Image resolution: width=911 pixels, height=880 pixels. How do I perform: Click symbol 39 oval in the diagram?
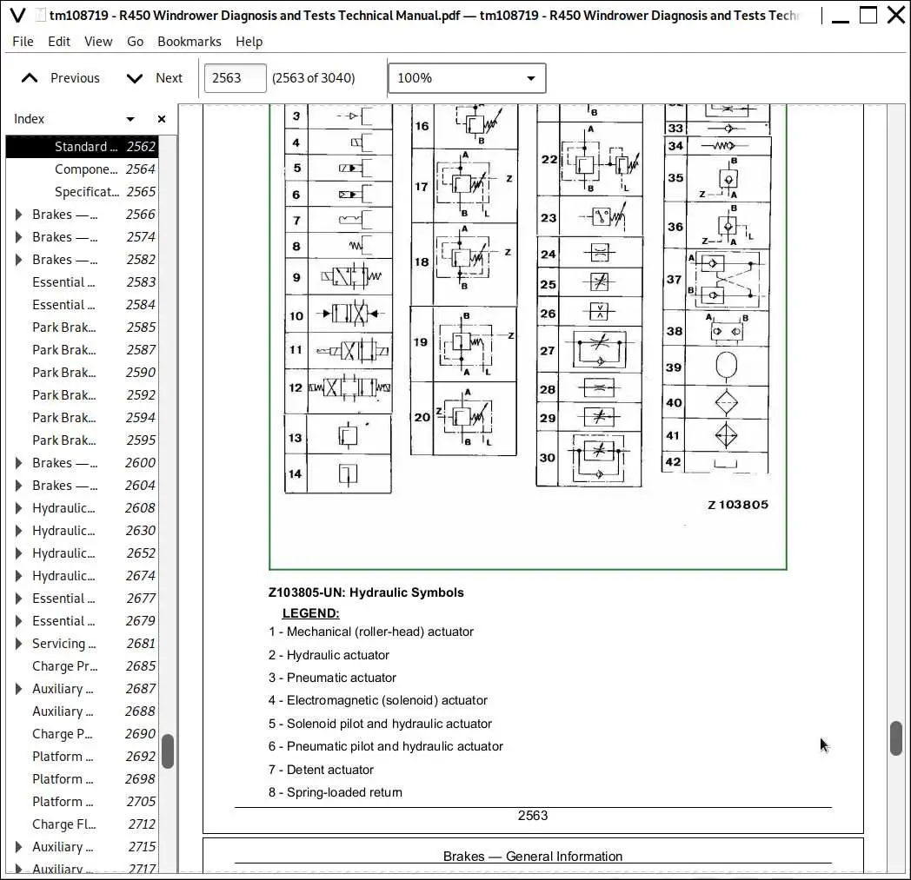[x=726, y=366]
